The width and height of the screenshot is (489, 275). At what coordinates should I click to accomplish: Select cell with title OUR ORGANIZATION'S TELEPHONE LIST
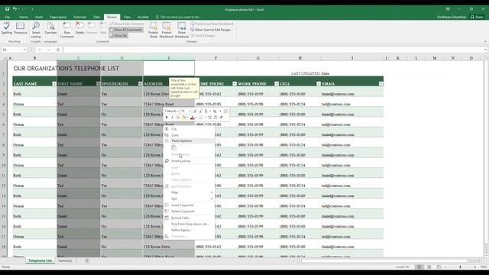click(x=66, y=68)
